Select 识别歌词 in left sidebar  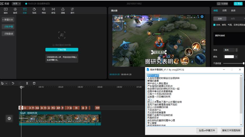[x=8, y=34]
